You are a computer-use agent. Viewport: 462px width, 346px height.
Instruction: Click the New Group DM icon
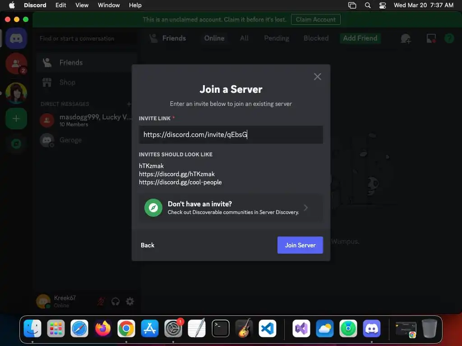406,39
